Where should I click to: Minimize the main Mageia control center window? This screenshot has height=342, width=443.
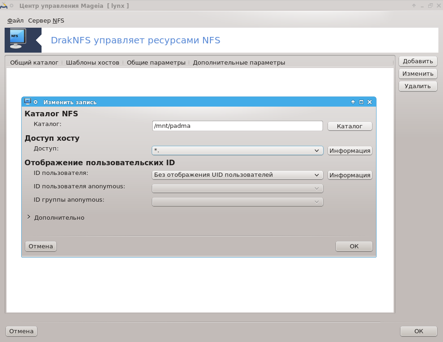click(x=422, y=6)
